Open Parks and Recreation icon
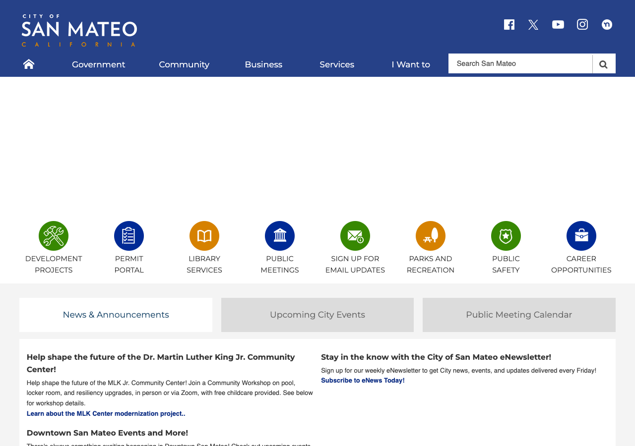Viewport: 635px width, 446px height. coord(431,236)
